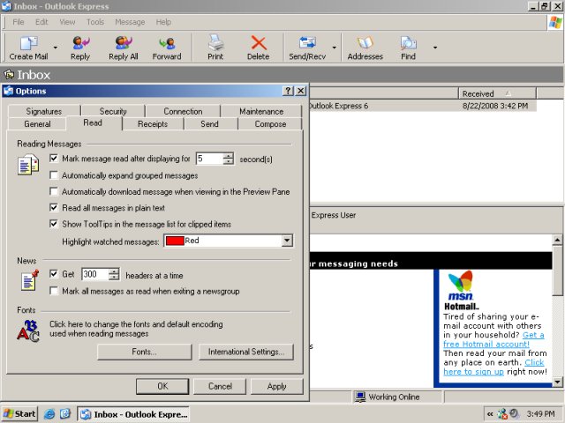Image resolution: width=565 pixels, height=423 pixels.
Task: Enable Automatically expand grouped messages
Action: 54,175
